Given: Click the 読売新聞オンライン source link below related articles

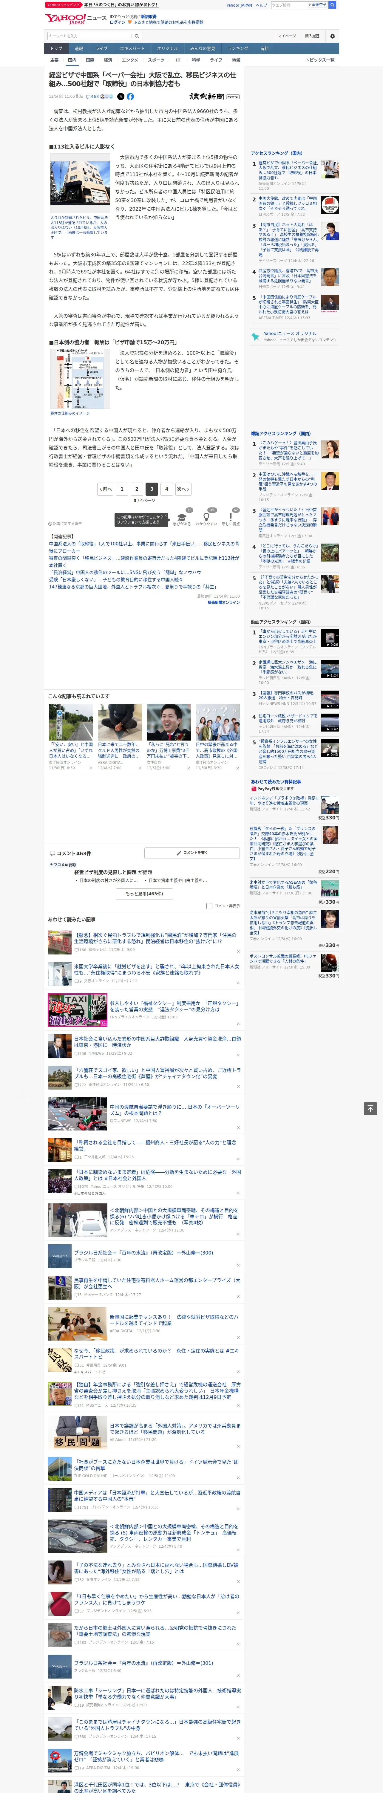Looking at the screenshot, I should (x=223, y=602).
